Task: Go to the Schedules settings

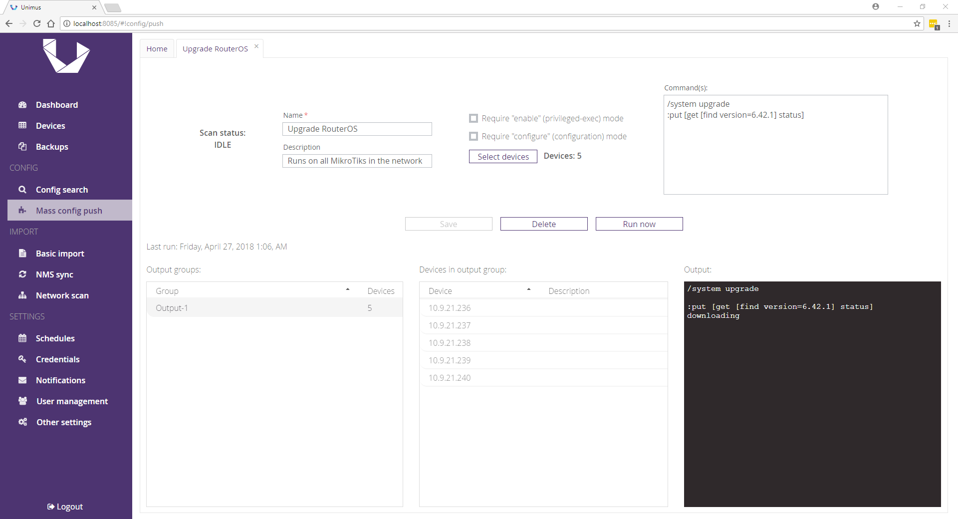Action: point(55,338)
